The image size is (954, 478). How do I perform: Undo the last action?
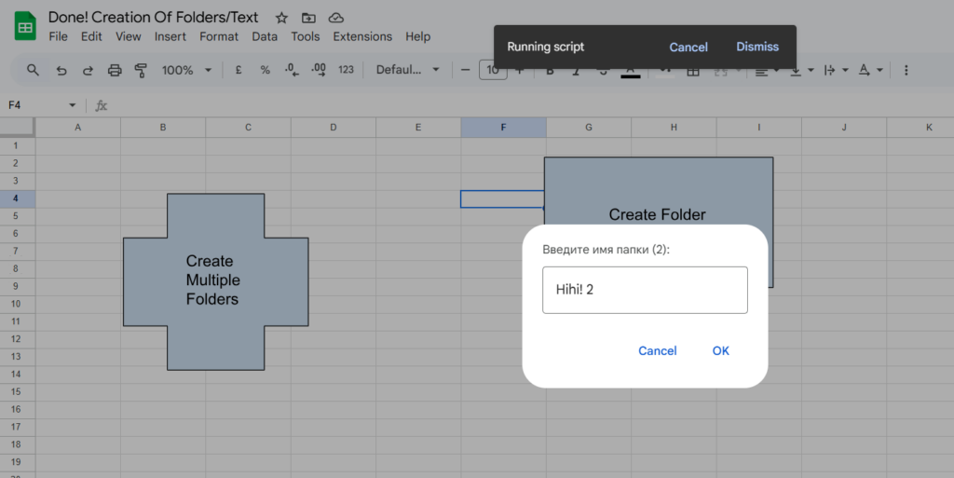(61, 70)
